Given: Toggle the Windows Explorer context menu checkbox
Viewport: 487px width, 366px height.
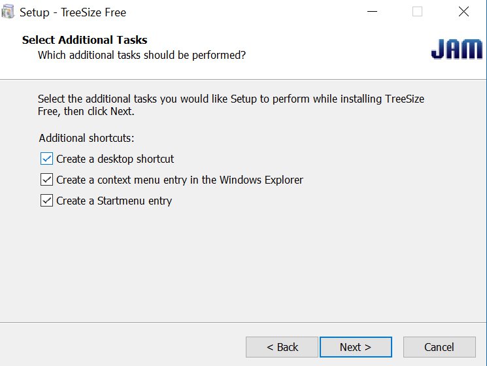Looking at the screenshot, I should pyautogui.click(x=46, y=180).
